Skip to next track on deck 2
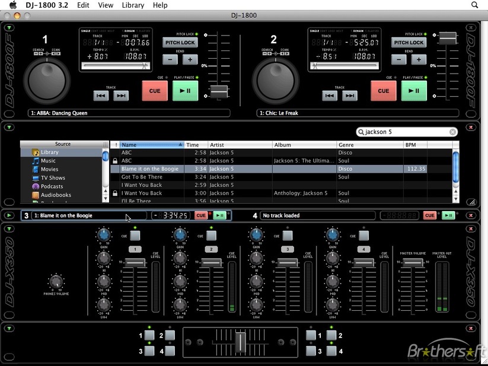The width and height of the screenshot is (488, 366). click(x=350, y=96)
